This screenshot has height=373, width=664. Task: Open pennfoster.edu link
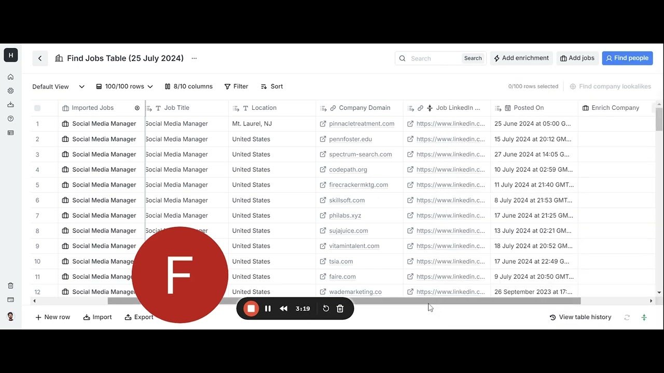click(350, 139)
